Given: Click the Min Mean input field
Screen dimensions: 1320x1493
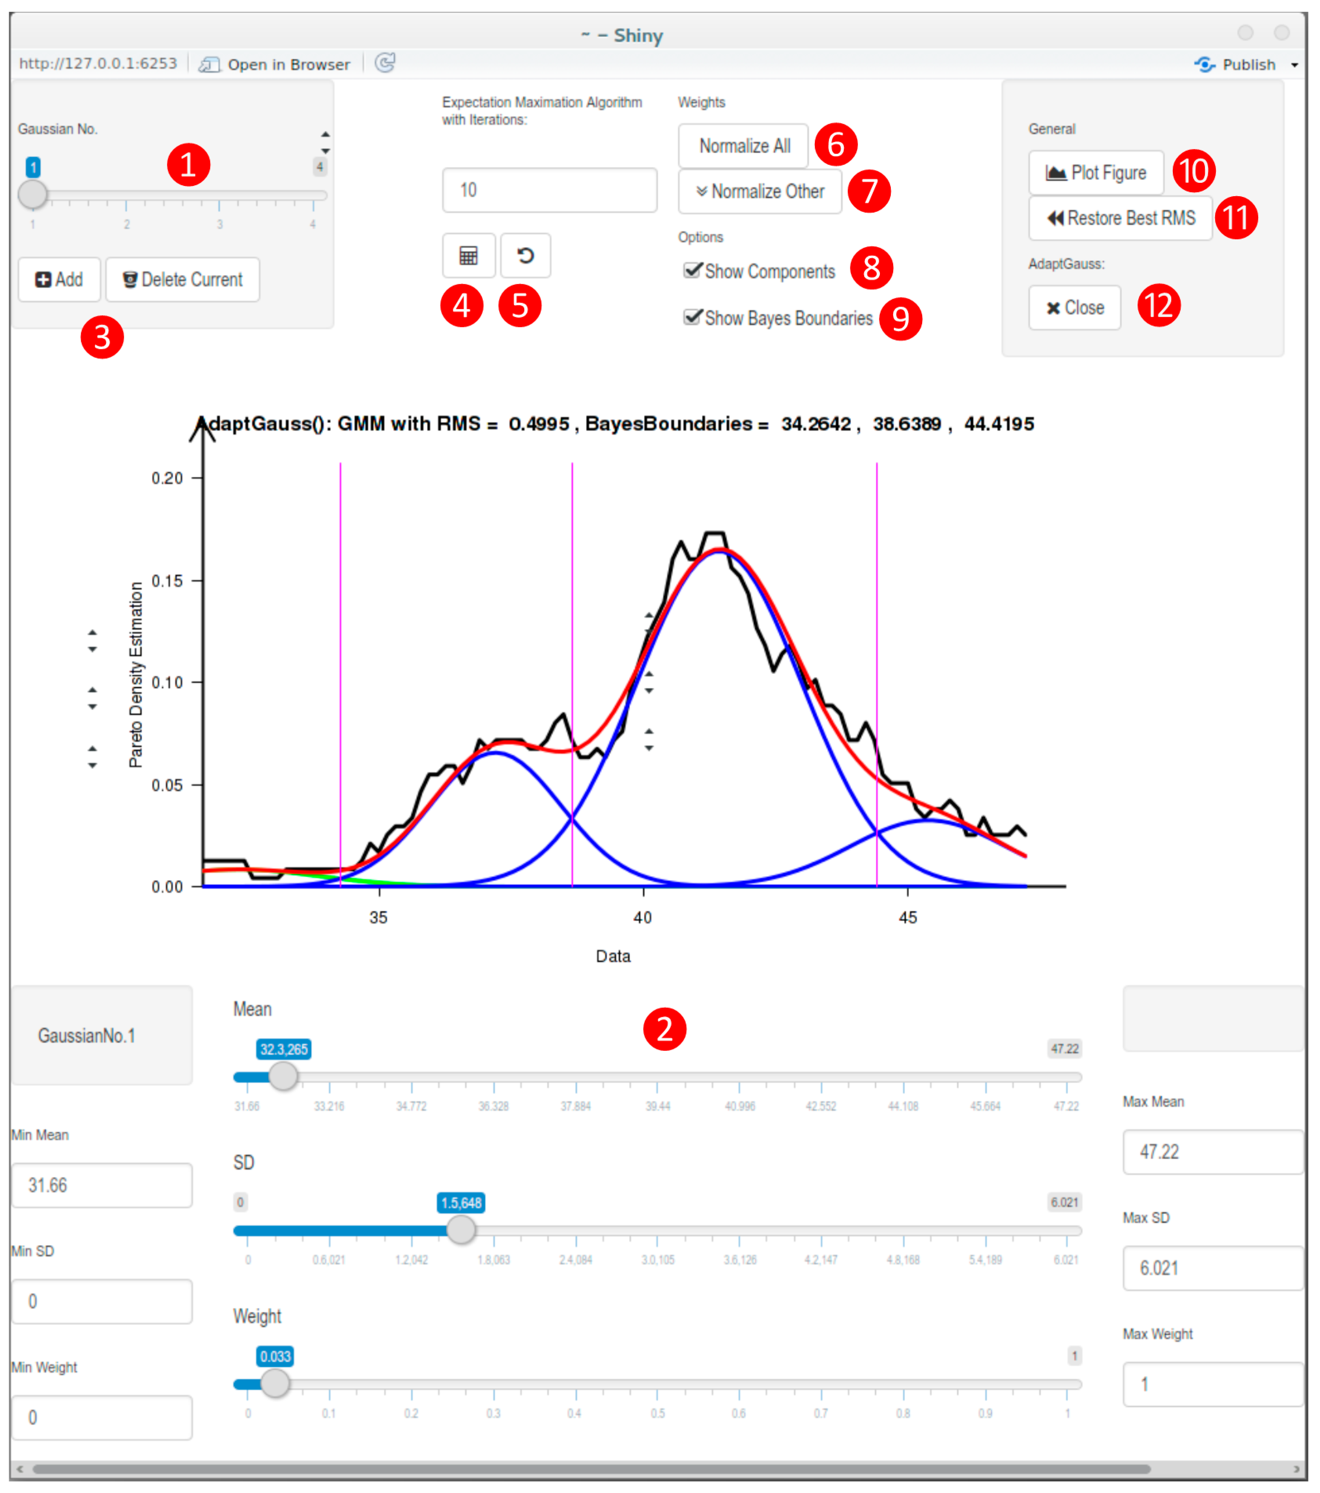Looking at the screenshot, I should coord(102,1185).
